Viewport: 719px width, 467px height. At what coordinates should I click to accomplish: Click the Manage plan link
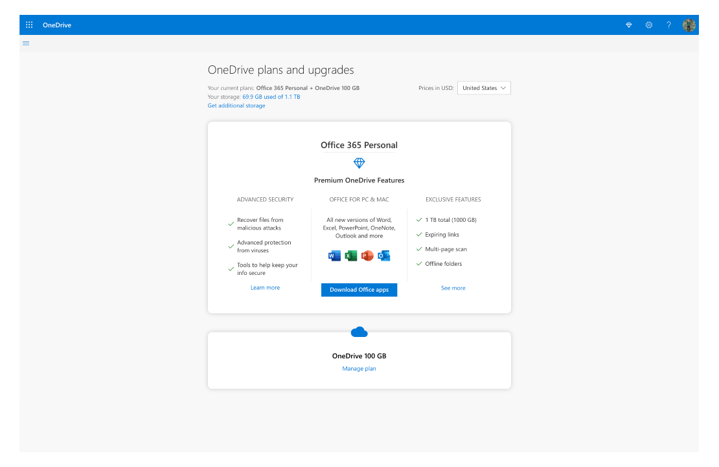[359, 369]
